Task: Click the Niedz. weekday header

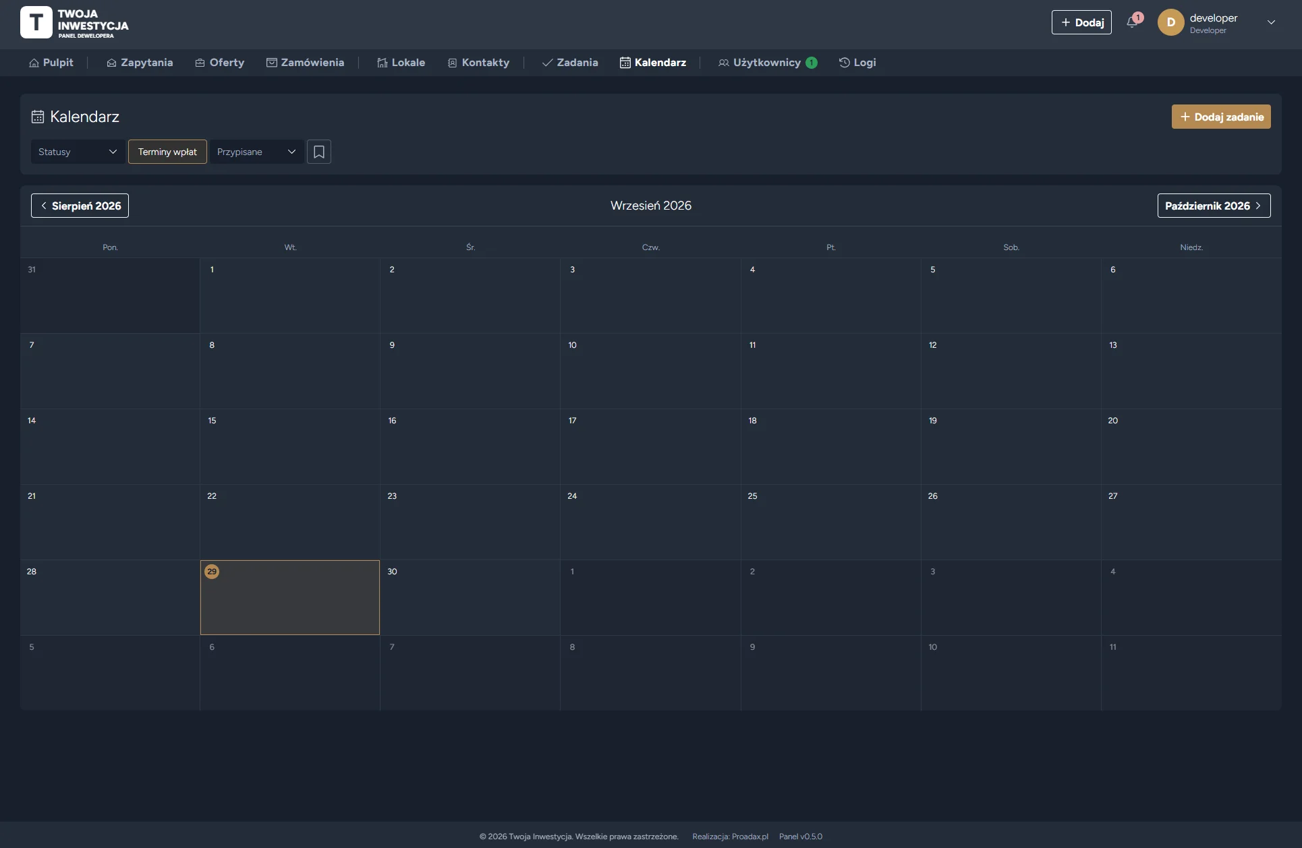Action: click(1191, 247)
